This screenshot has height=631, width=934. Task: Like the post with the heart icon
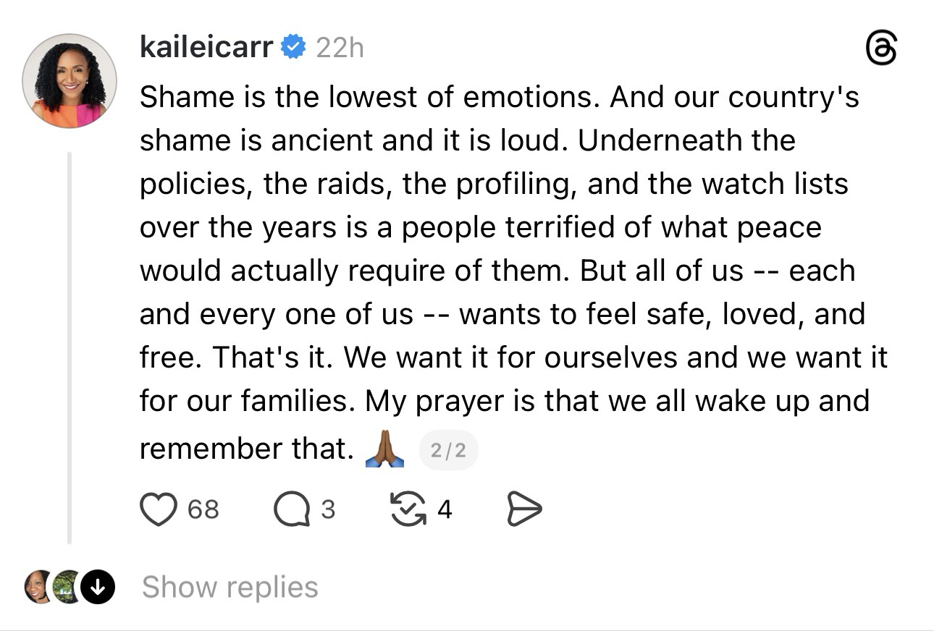click(159, 509)
